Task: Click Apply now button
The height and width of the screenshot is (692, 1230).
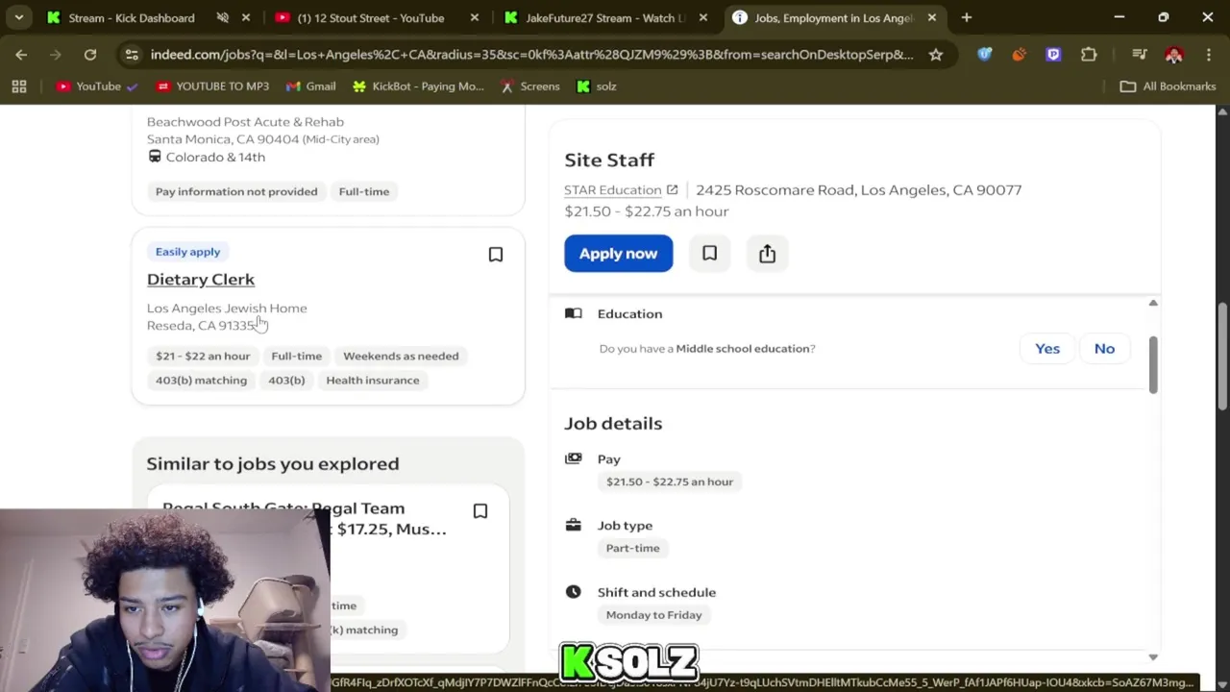Action: (x=618, y=254)
